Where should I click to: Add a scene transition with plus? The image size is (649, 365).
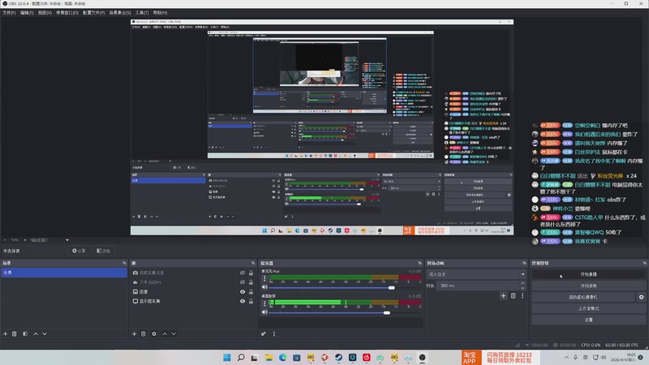pyautogui.click(x=503, y=296)
